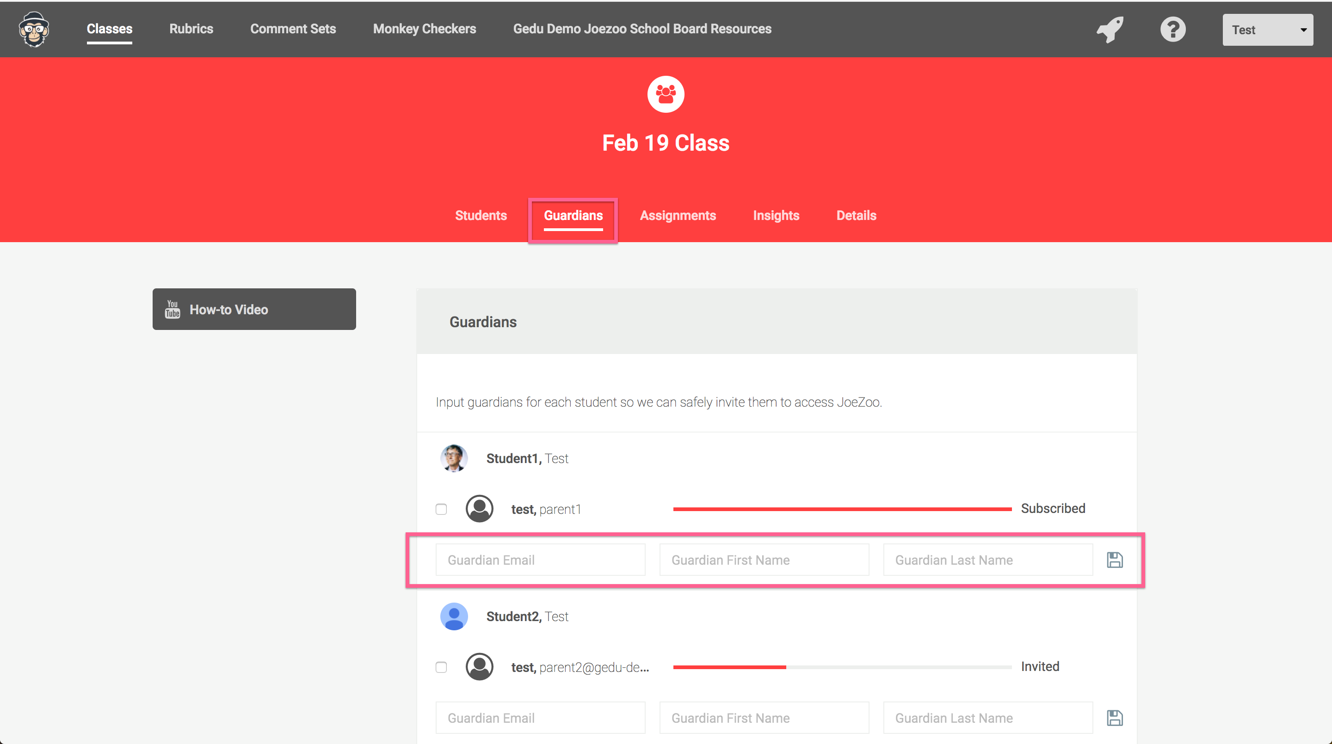Open help question mark icon
Viewport: 1332px width, 744px height.
point(1172,30)
